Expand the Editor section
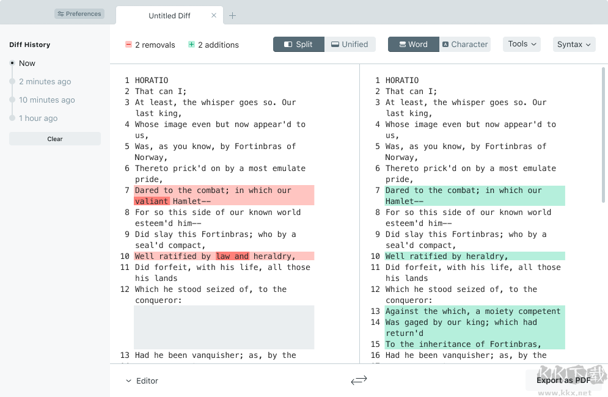Screen dimensions: 608x397 click(x=142, y=381)
